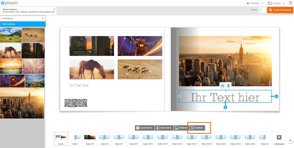
Task: Open the Pixum Fotobuch product dropdown
Action: [29, 10]
